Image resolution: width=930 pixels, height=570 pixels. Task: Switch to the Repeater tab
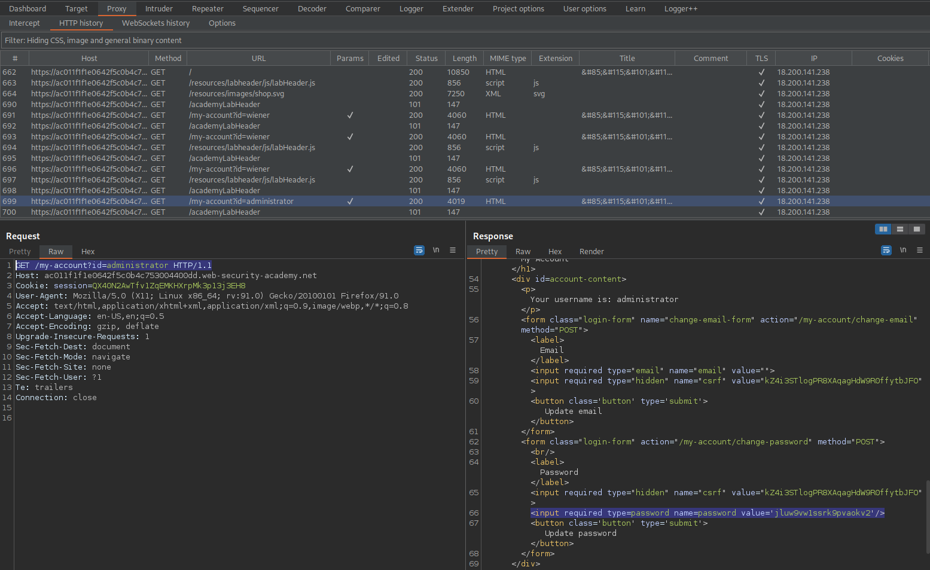click(208, 8)
